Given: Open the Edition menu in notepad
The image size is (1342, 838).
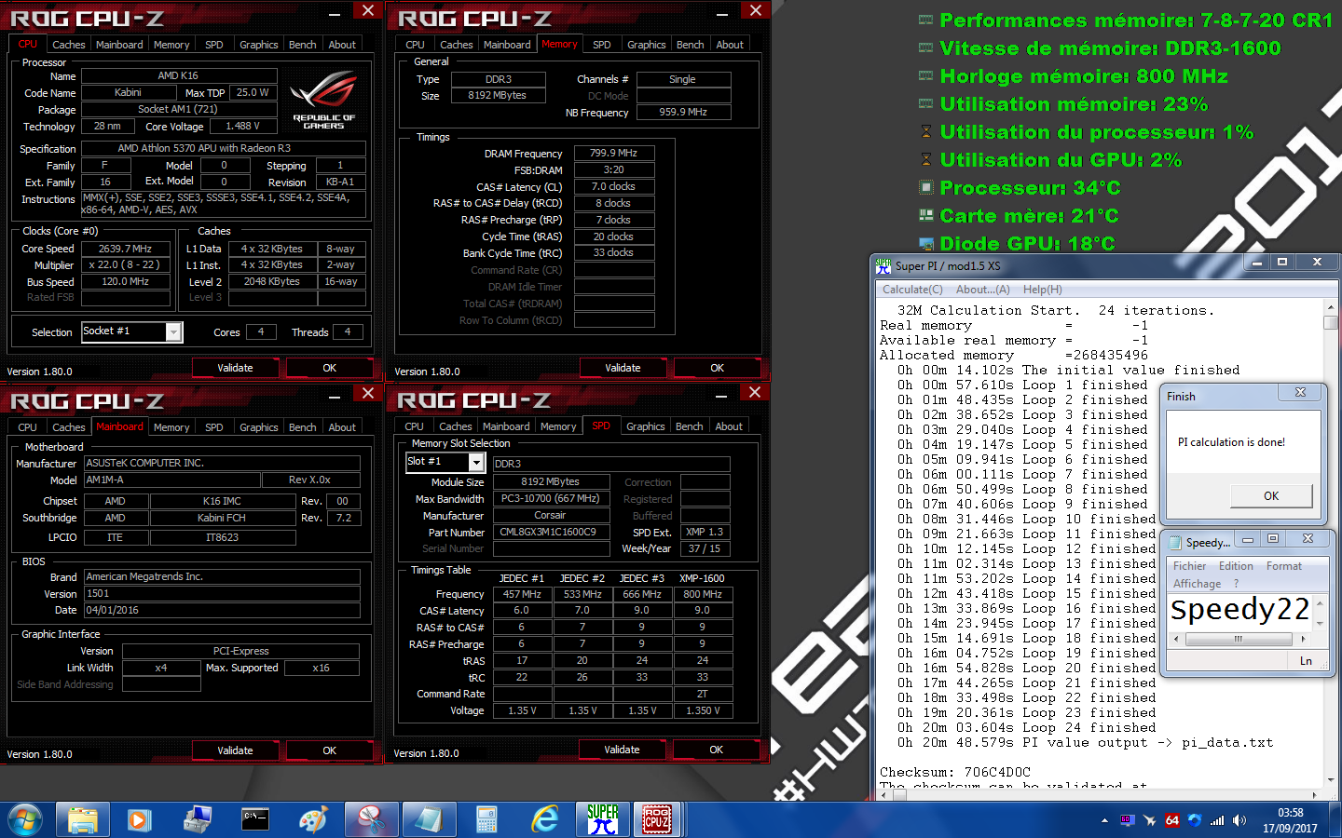Looking at the screenshot, I should pyautogui.click(x=1236, y=566).
